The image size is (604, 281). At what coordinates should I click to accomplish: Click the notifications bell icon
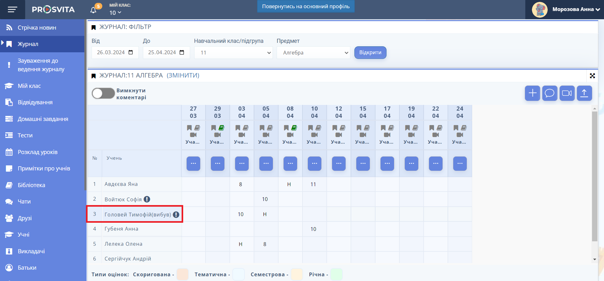pyautogui.click(x=93, y=10)
